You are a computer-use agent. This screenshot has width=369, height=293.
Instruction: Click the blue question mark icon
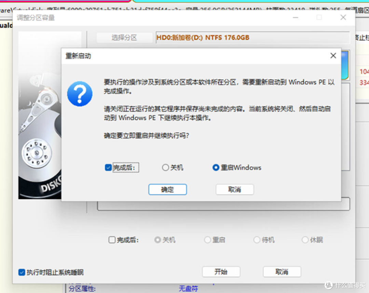click(x=80, y=94)
